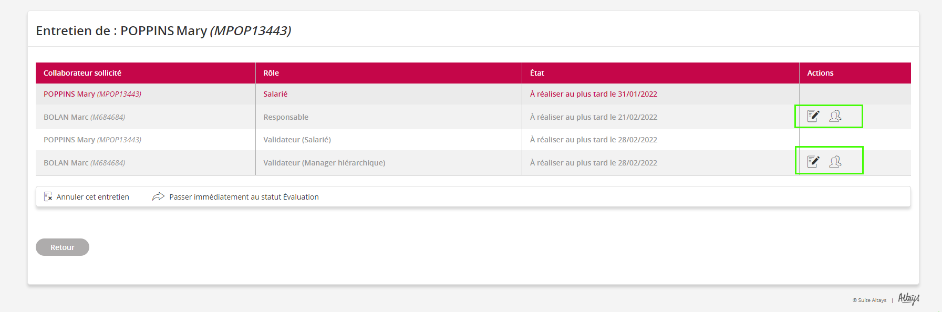The height and width of the screenshot is (312, 942).
Task: Click the 'Collaborateur sollicité' column header
Action: pyautogui.click(x=82, y=73)
